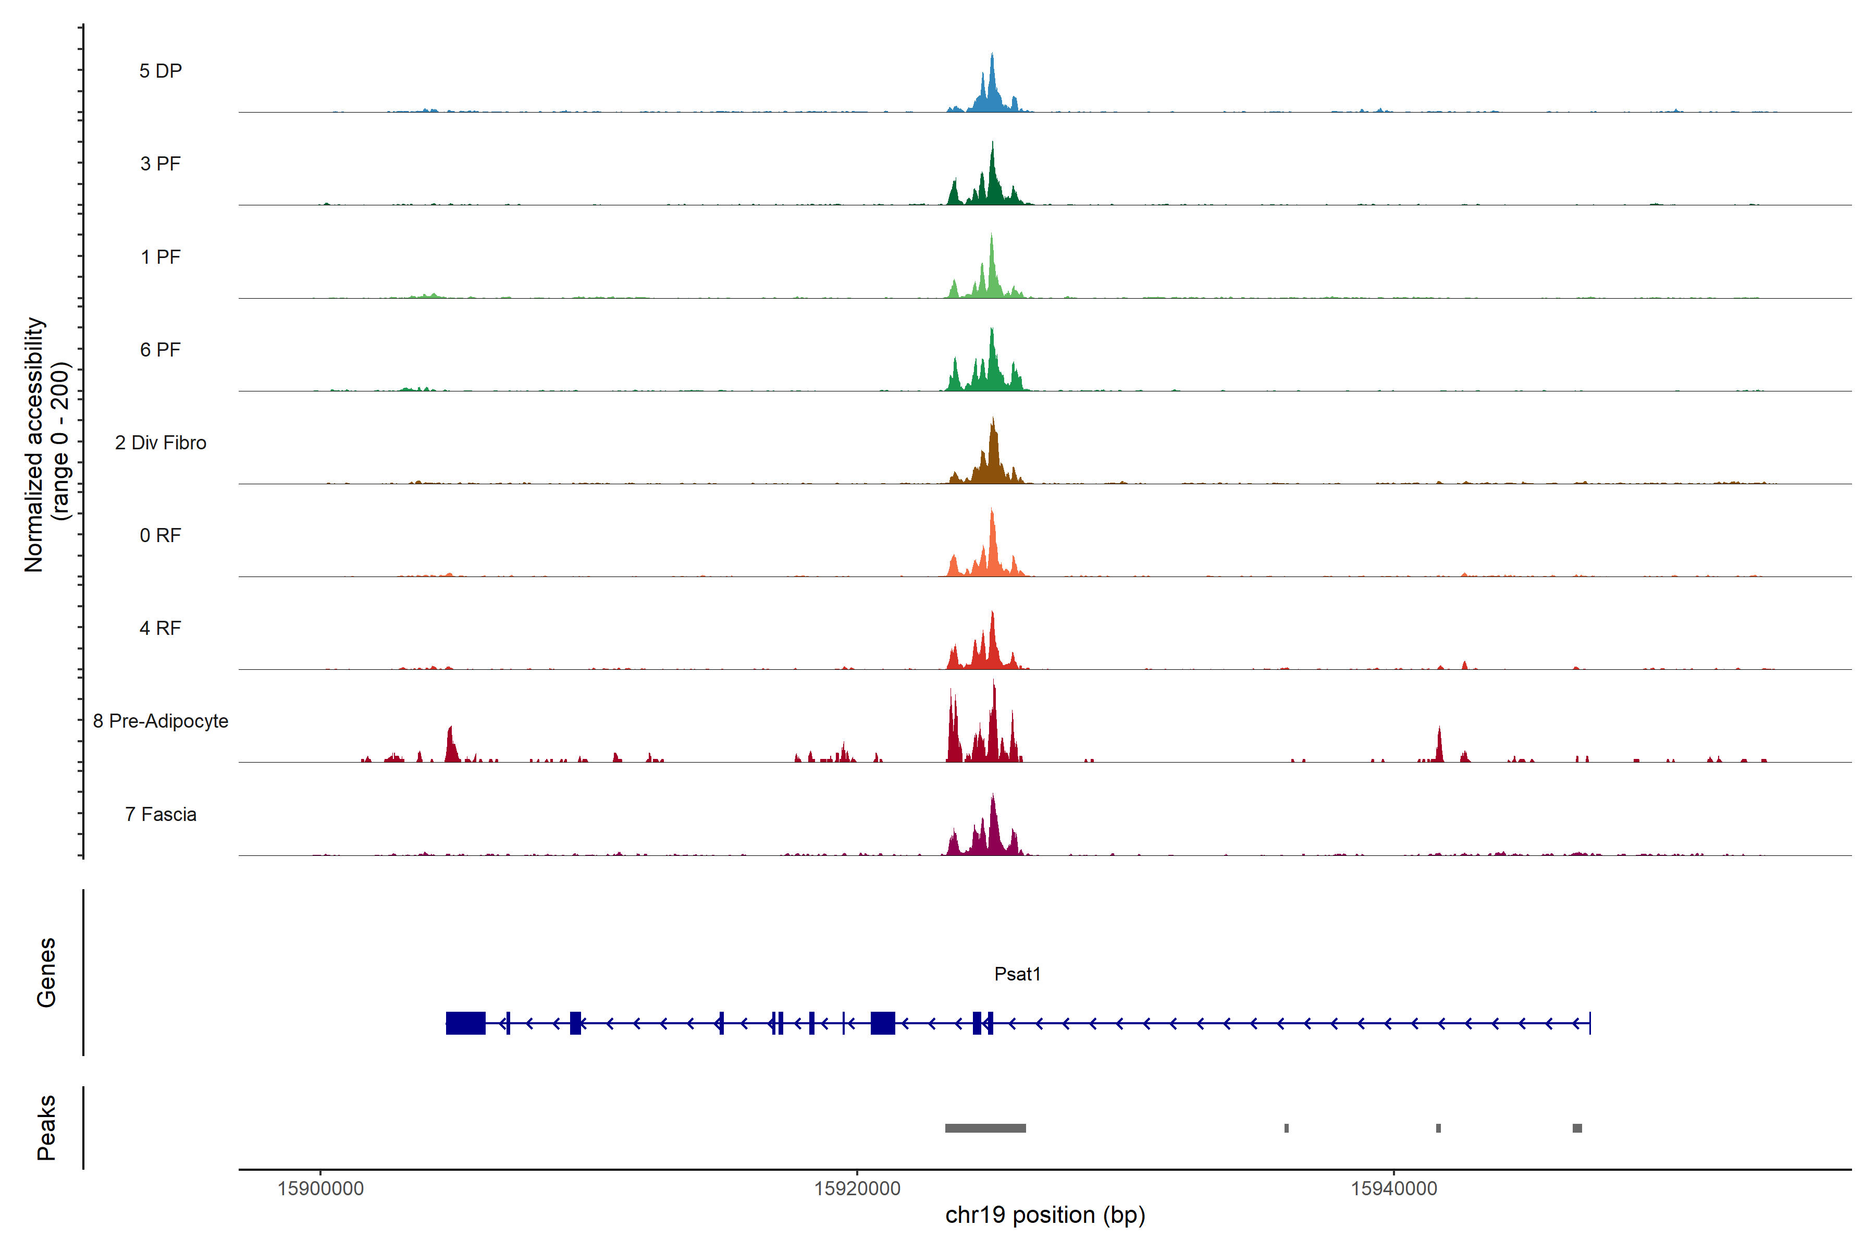Image resolution: width=1876 pixels, height=1251 pixels.
Task: Click the 5 DP track label
Action: (x=161, y=71)
